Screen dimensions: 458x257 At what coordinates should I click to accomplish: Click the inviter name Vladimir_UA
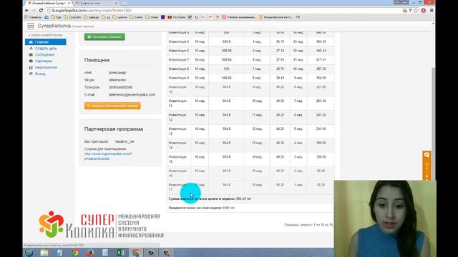125,141
